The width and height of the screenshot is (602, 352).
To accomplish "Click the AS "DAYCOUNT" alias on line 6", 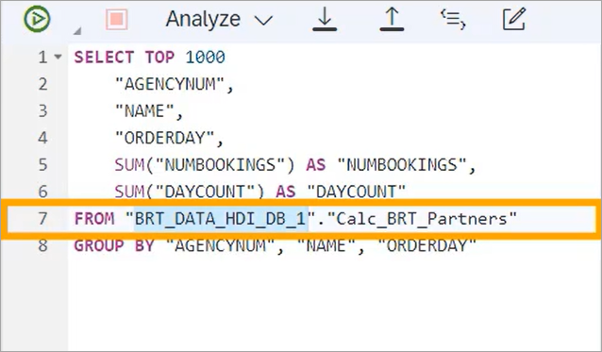I will (x=341, y=192).
